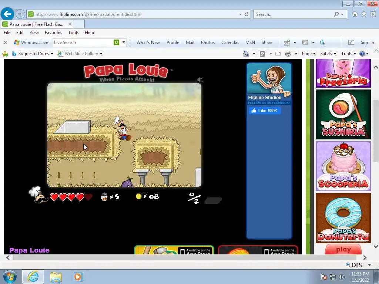Open the Edit menu

tap(20, 33)
